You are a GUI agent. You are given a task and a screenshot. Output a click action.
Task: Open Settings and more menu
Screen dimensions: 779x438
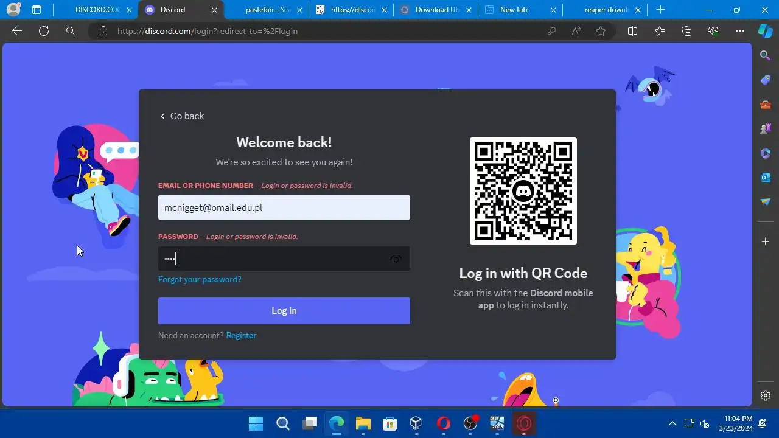[740, 31]
